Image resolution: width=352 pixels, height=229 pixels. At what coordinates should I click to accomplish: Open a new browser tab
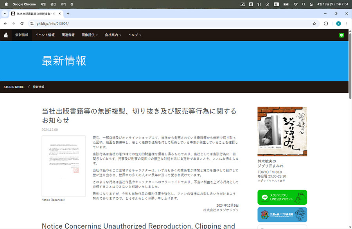pyautogui.click(x=68, y=14)
